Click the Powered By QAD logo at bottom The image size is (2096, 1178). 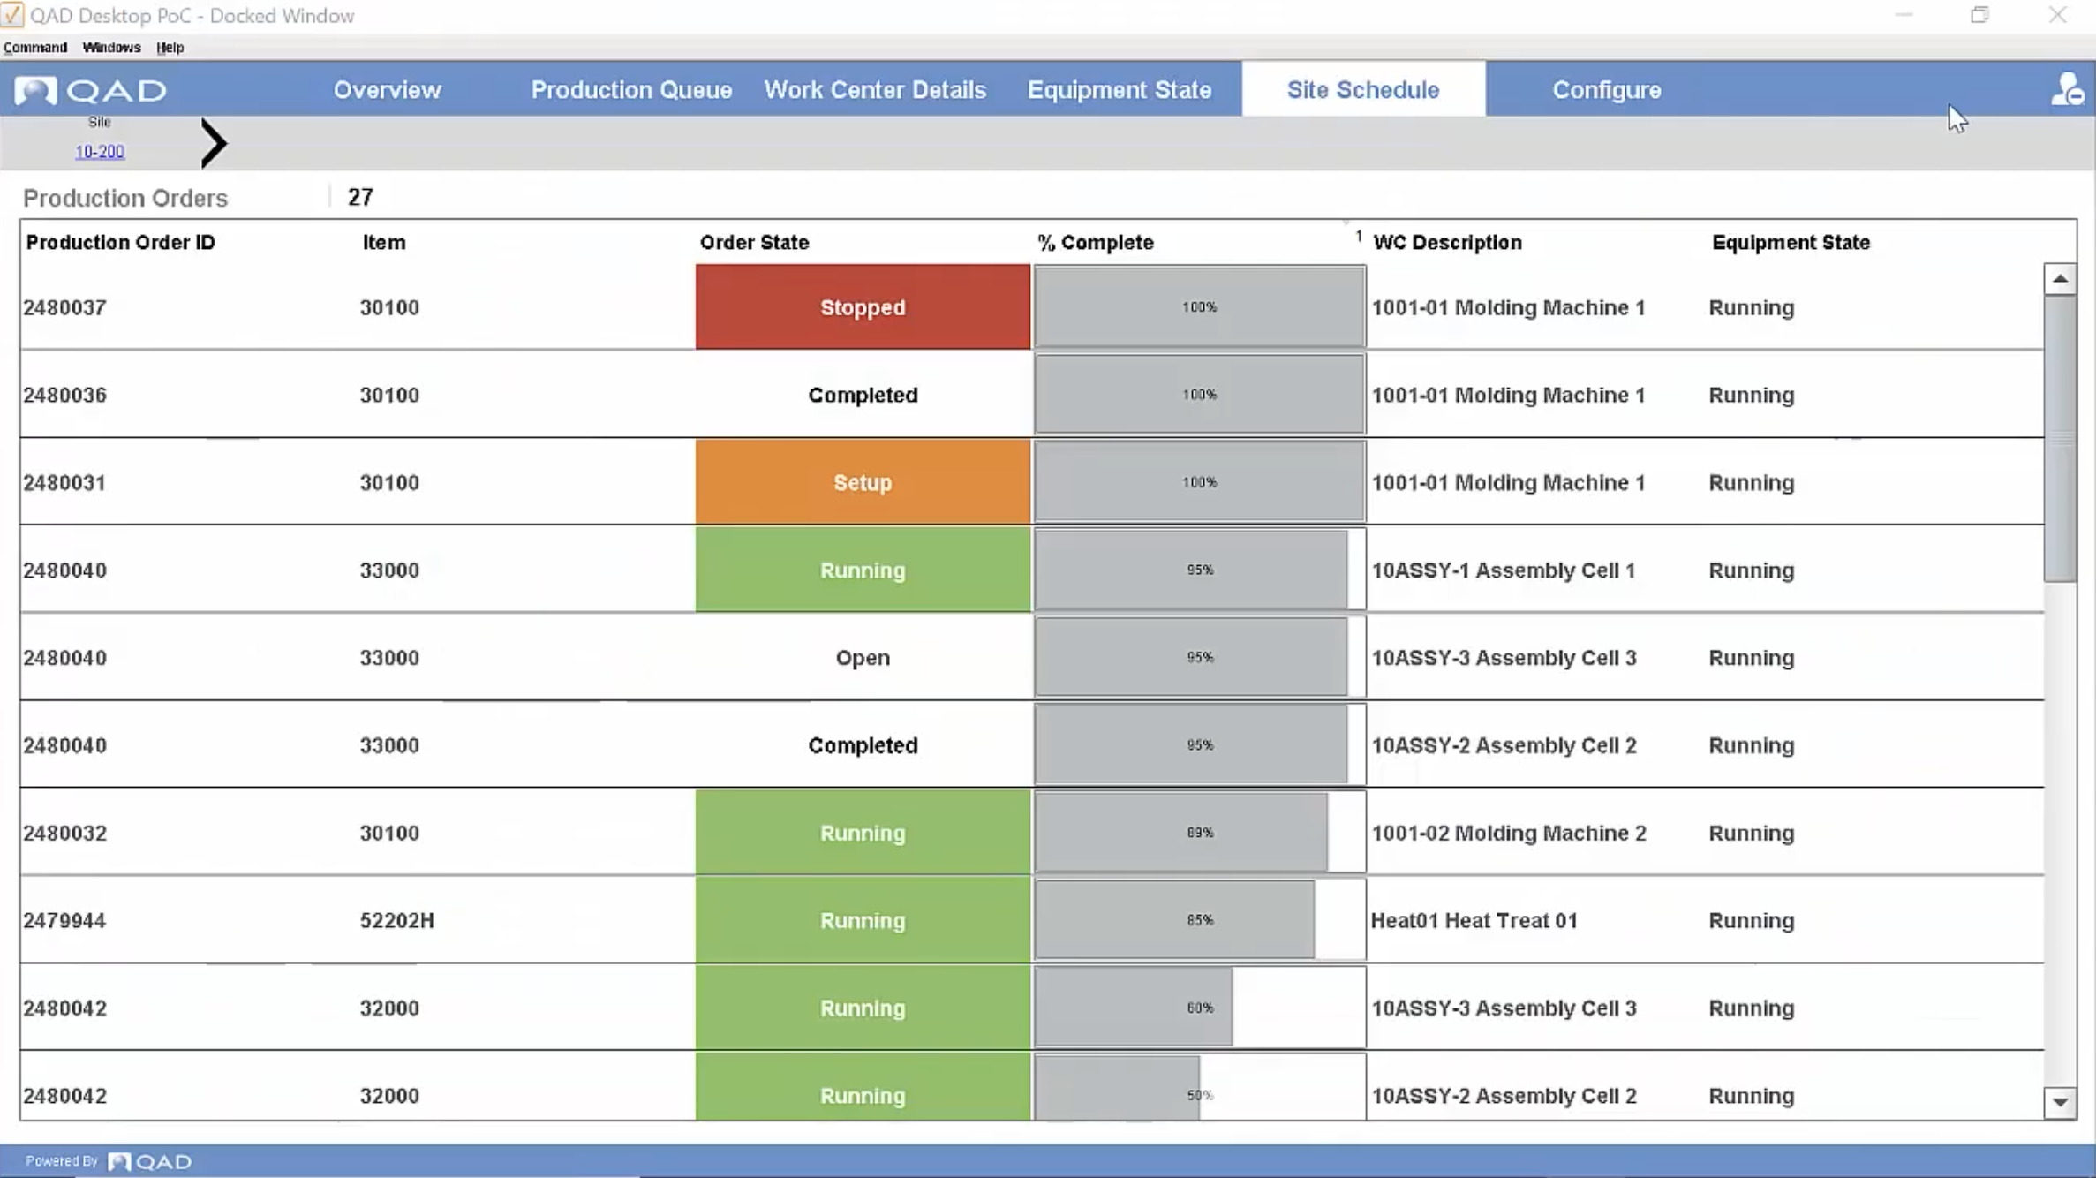click(x=150, y=1160)
